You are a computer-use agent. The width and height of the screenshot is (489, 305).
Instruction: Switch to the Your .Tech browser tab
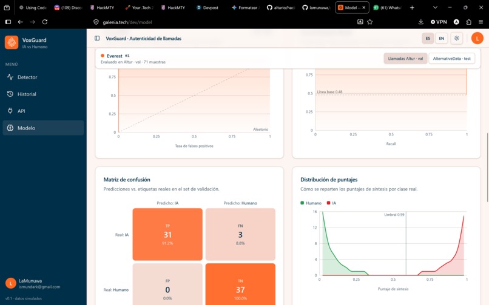pyautogui.click(x=139, y=7)
